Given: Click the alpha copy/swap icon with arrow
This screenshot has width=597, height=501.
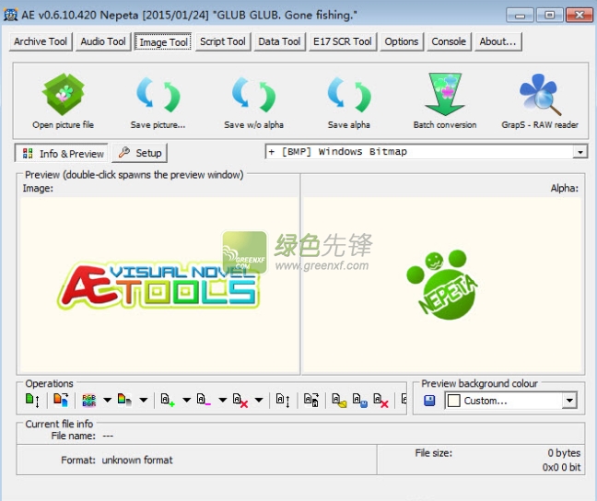Looking at the screenshot, I should pyautogui.click(x=311, y=400).
